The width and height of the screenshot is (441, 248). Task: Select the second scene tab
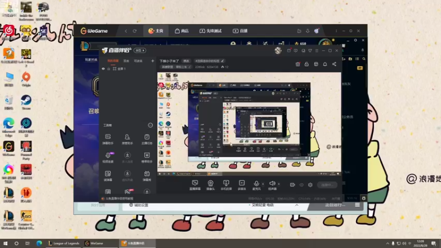[x=126, y=61]
